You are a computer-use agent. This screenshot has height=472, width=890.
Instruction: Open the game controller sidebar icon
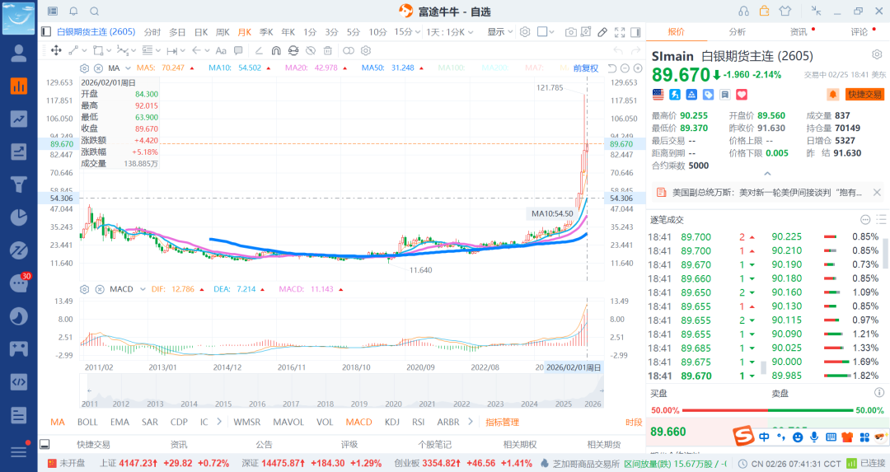click(19, 348)
